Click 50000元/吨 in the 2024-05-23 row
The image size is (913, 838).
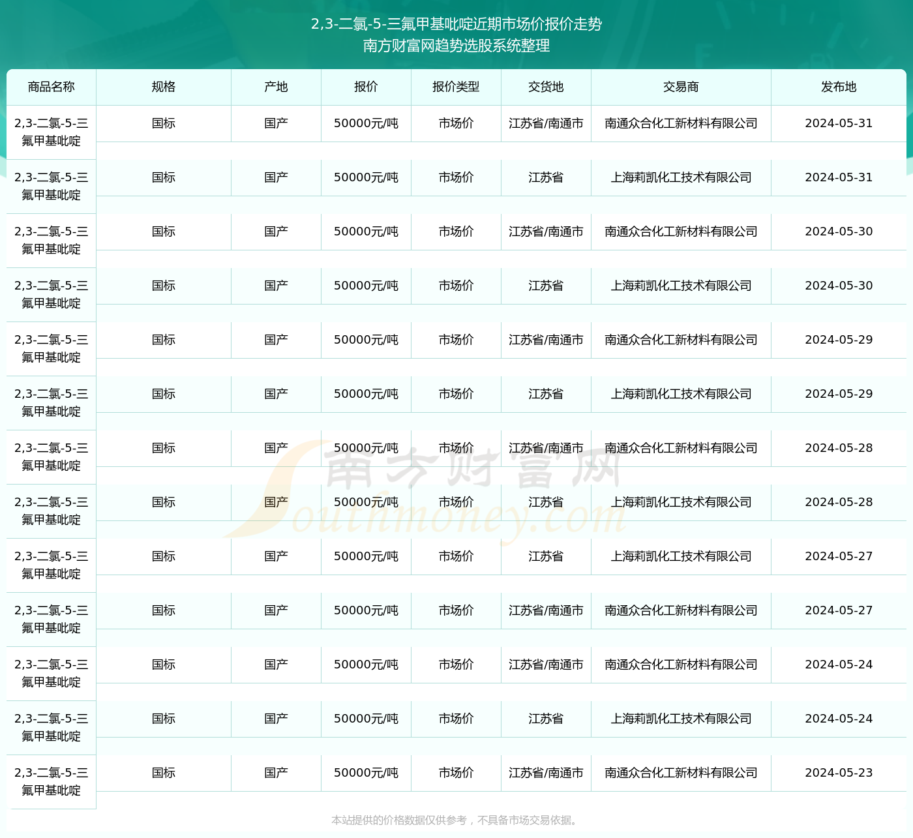tap(366, 773)
